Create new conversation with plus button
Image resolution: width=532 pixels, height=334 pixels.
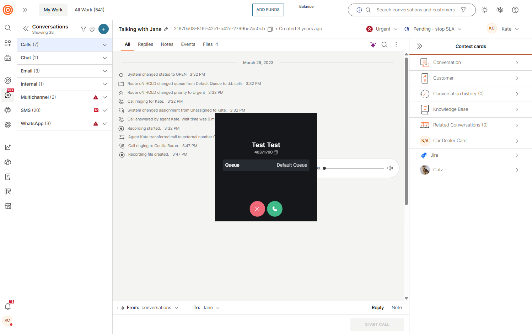103,29
